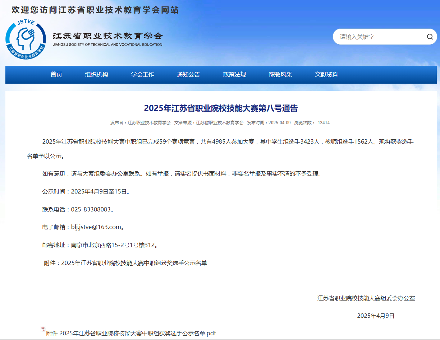The height and width of the screenshot is (340, 440).
Task: Focus the keyword search input field
Action: click(x=379, y=37)
